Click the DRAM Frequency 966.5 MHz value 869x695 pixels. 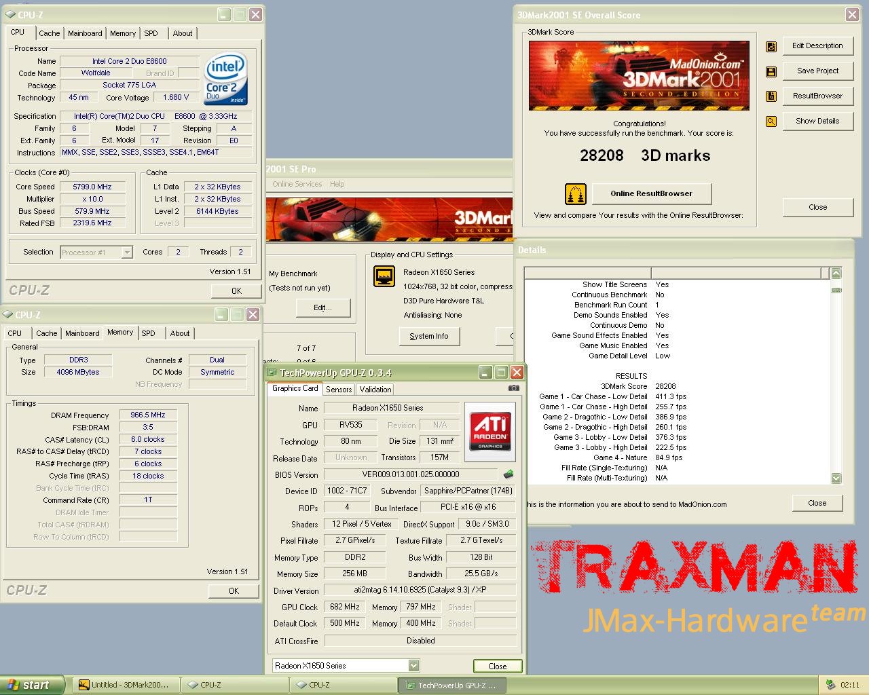point(148,415)
